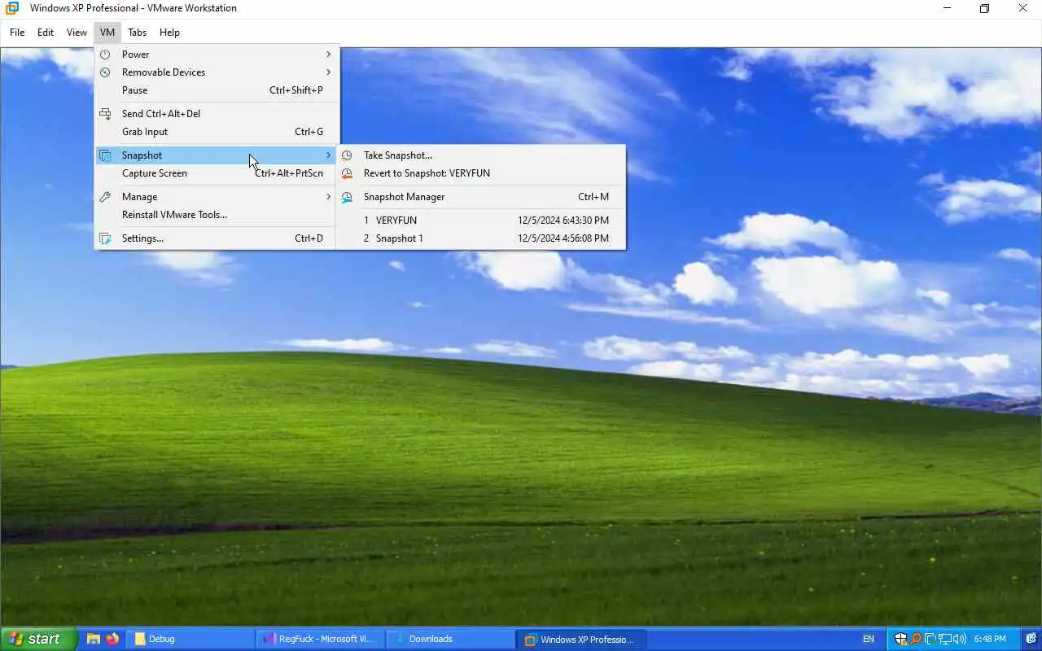Viewport: 1042px width, 651px height.
Task: Click the Snapshot icon in VM menu
Action: tap(105, 155)
